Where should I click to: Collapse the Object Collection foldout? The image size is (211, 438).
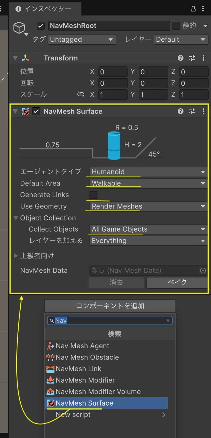click(x=16, y=218)
